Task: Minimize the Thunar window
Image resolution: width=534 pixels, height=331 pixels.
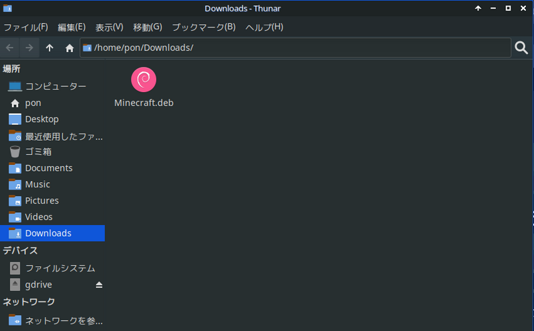Action: [x=493, y=8]
